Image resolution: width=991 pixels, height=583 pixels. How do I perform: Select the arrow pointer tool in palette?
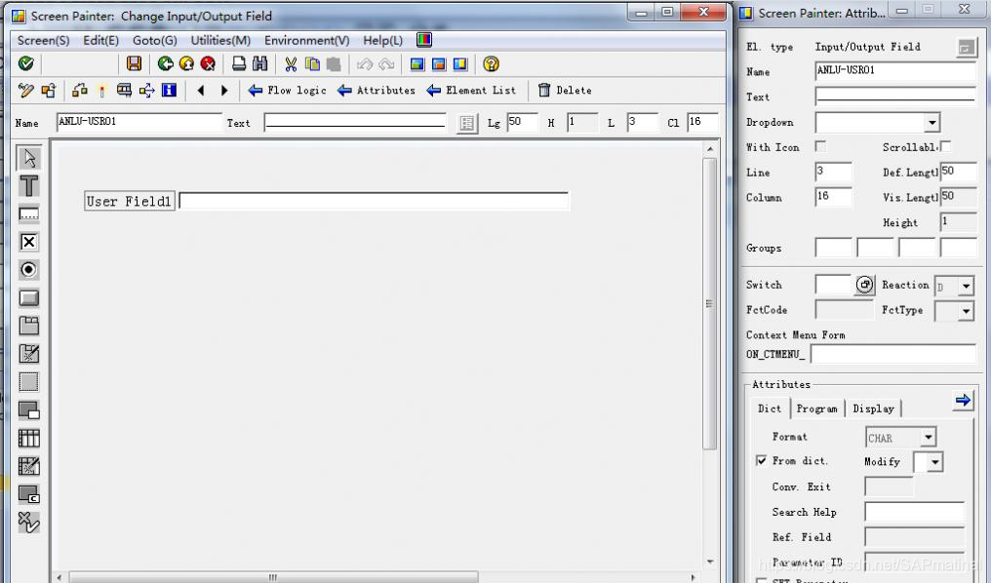pos(28,158)
